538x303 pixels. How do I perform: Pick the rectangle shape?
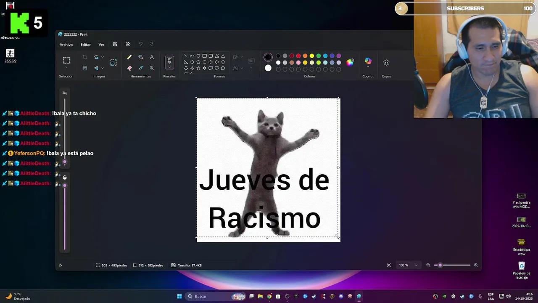(x=205, y=56)
